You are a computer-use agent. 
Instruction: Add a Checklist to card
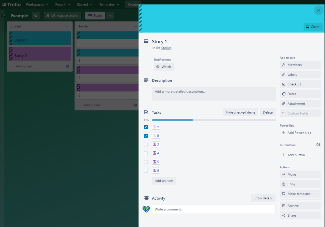[300, 84]
